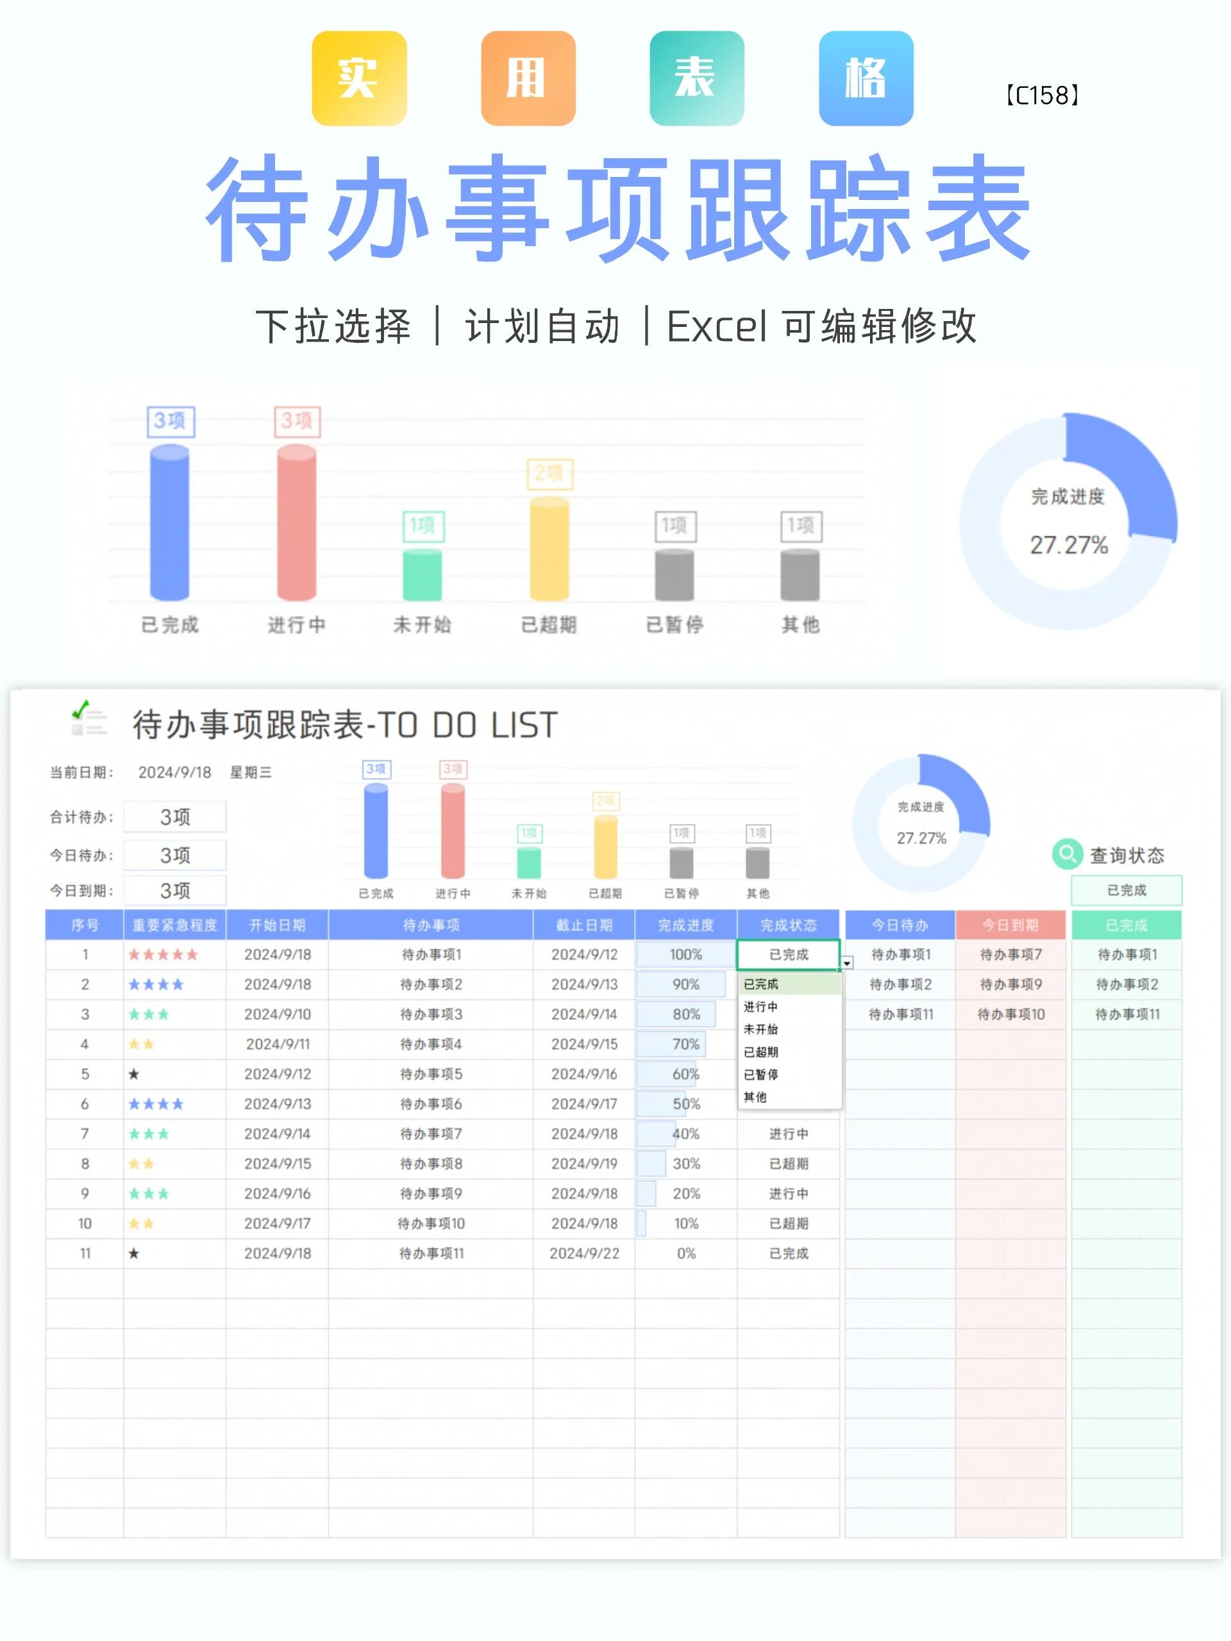The image size is (1231, 1641).
Task: Click the large red 进行中 bar in top chart
Action: pyautogui.click(x=297, y=522)
